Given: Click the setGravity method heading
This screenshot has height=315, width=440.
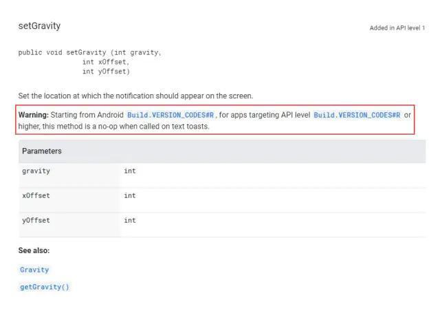Looking at the screenshot, I should coord(39,26).
